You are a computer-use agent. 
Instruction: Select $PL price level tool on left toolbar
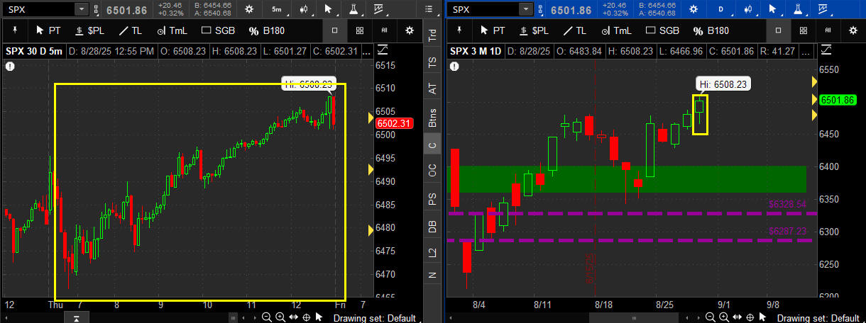tap(89, 30)
